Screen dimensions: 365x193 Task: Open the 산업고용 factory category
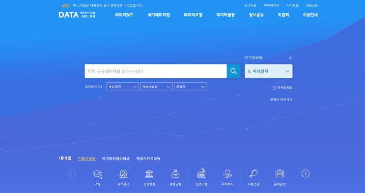[201, 177]
